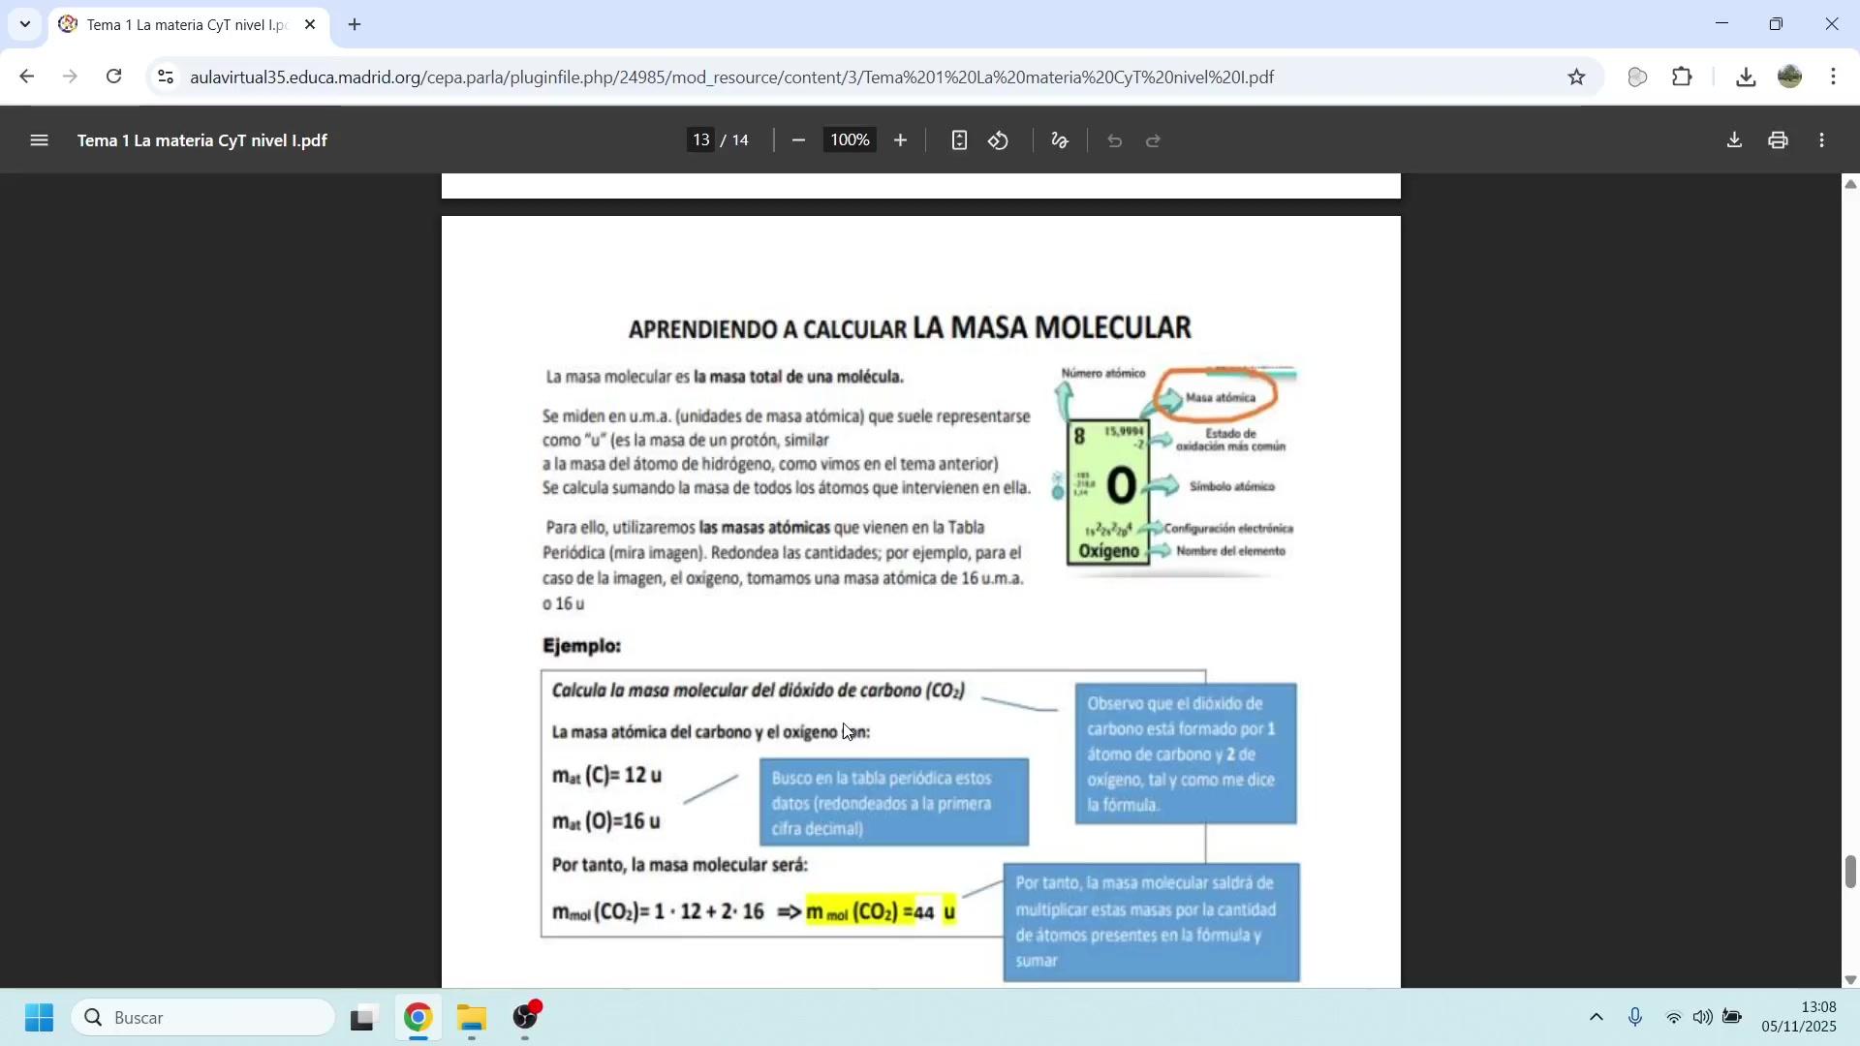This screenshot has width=1860, height=1046.
Task: Zoom in the PDF document
Action: (x=900, y=140)
